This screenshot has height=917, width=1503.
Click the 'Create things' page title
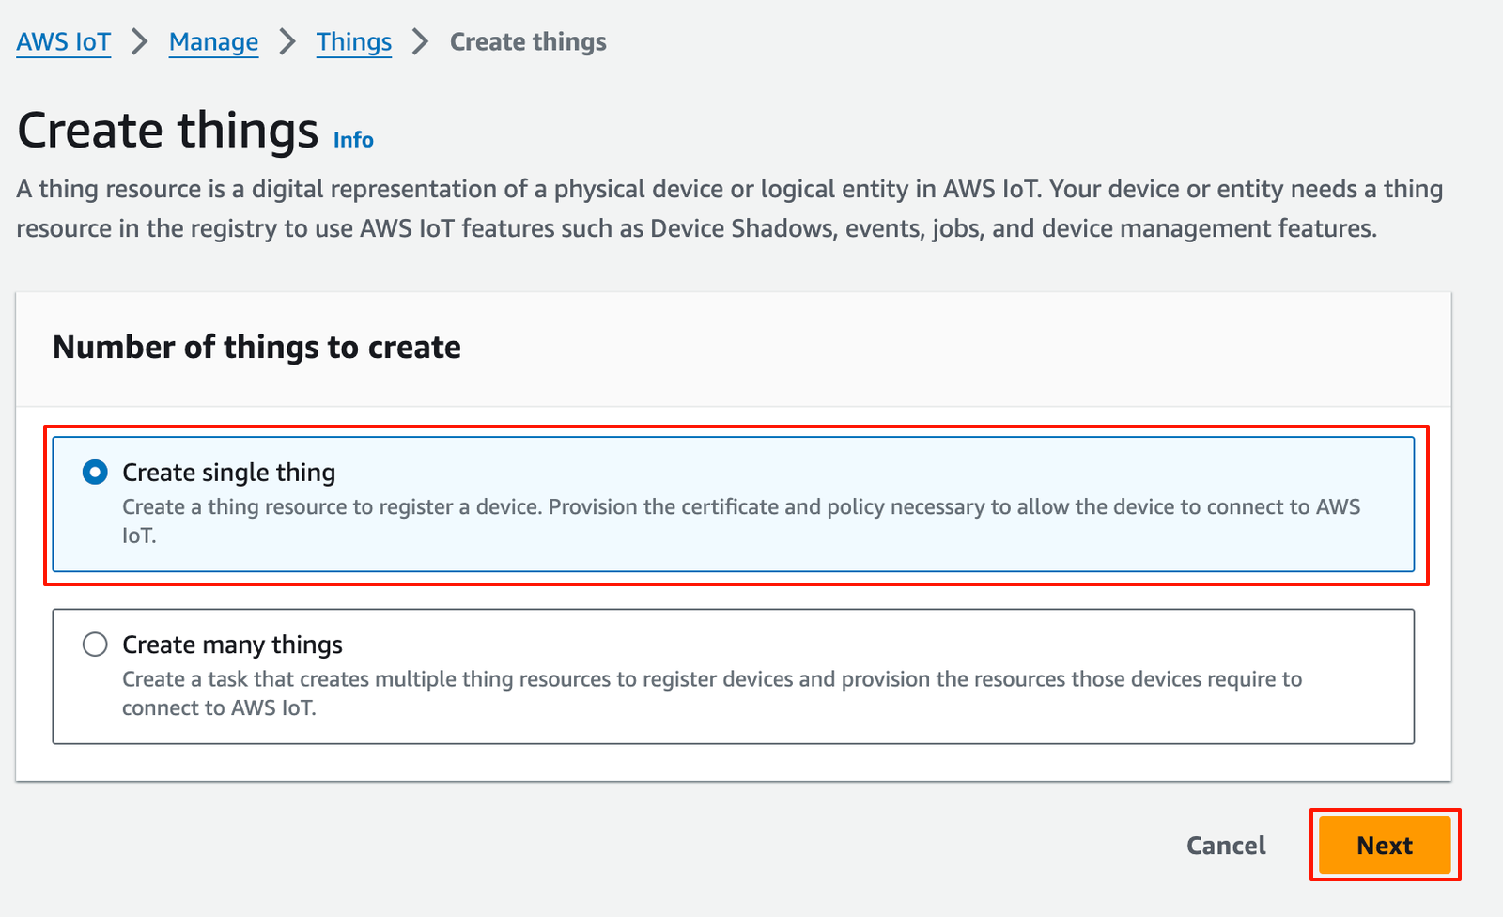click(x=168, y=130)
